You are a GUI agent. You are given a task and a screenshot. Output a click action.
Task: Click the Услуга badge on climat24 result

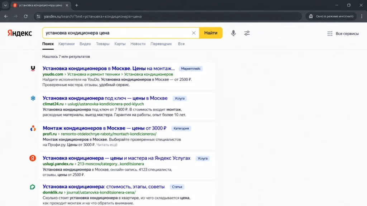pos(180,98)
